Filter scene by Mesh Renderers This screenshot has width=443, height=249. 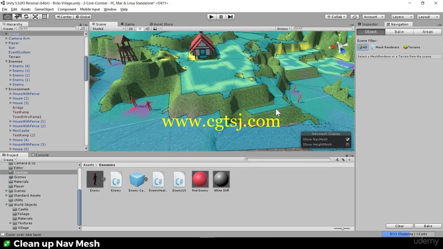click(385, 47)
